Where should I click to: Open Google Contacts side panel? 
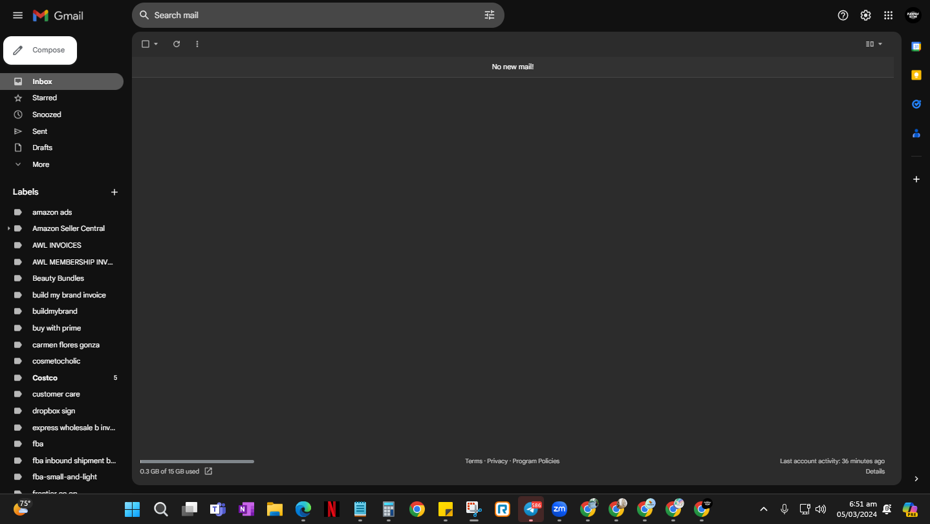click(x=916, y=133)
